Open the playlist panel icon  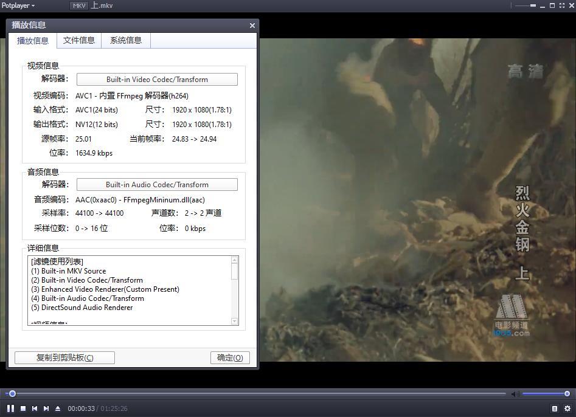click(x=555, y=408)
